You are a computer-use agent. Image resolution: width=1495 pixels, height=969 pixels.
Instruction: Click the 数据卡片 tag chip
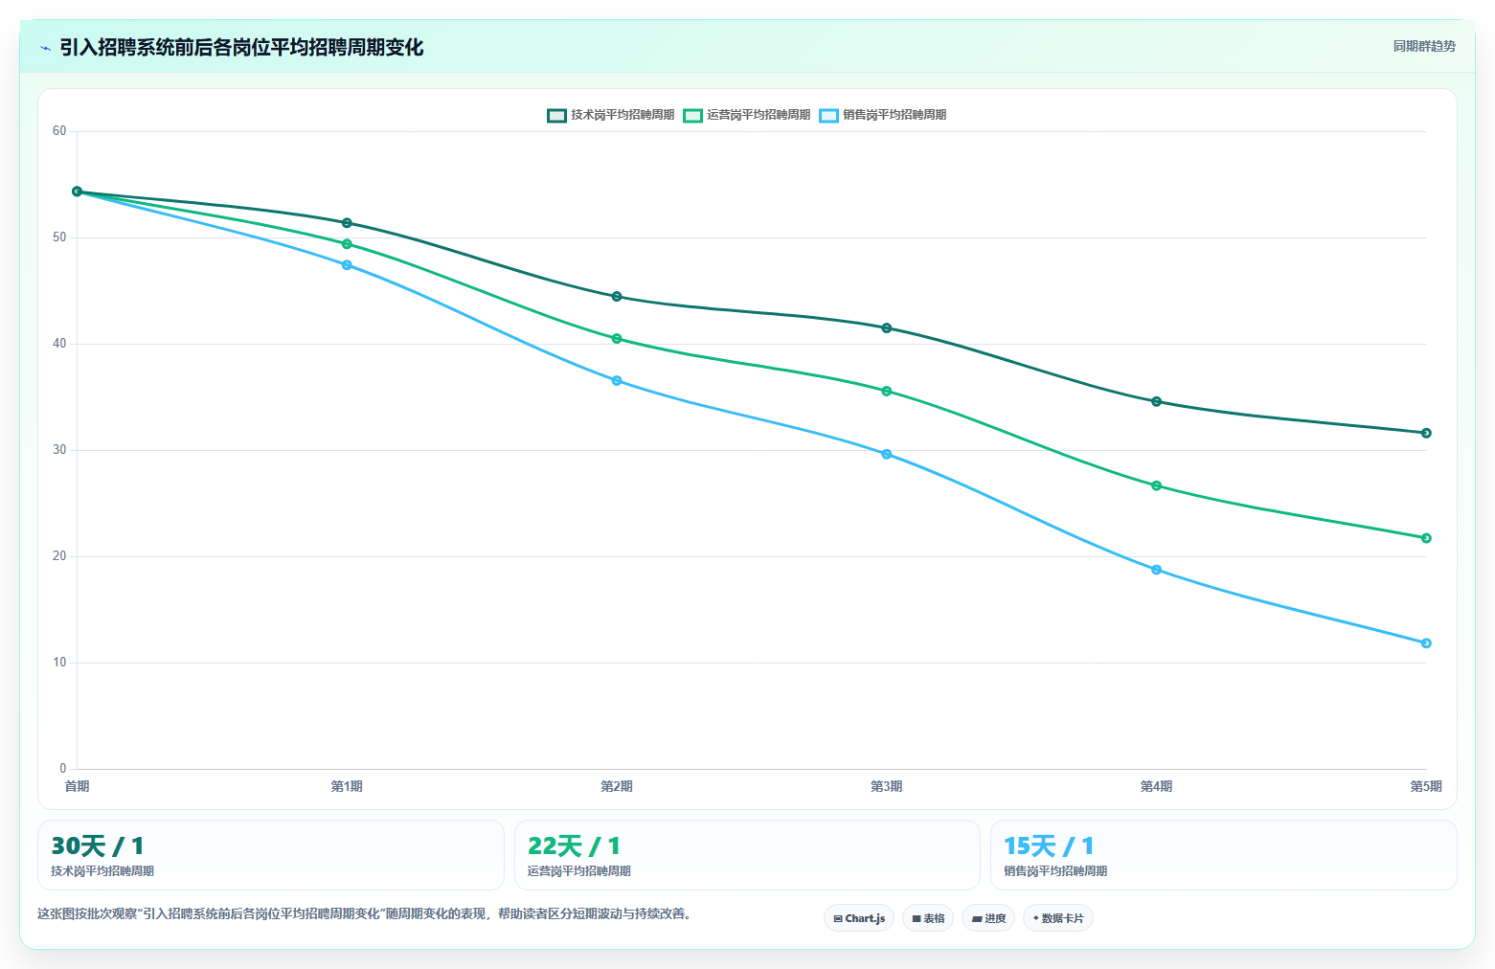(1058, 918)
